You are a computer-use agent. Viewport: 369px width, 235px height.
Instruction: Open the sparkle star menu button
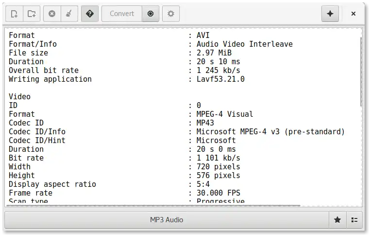330,14
